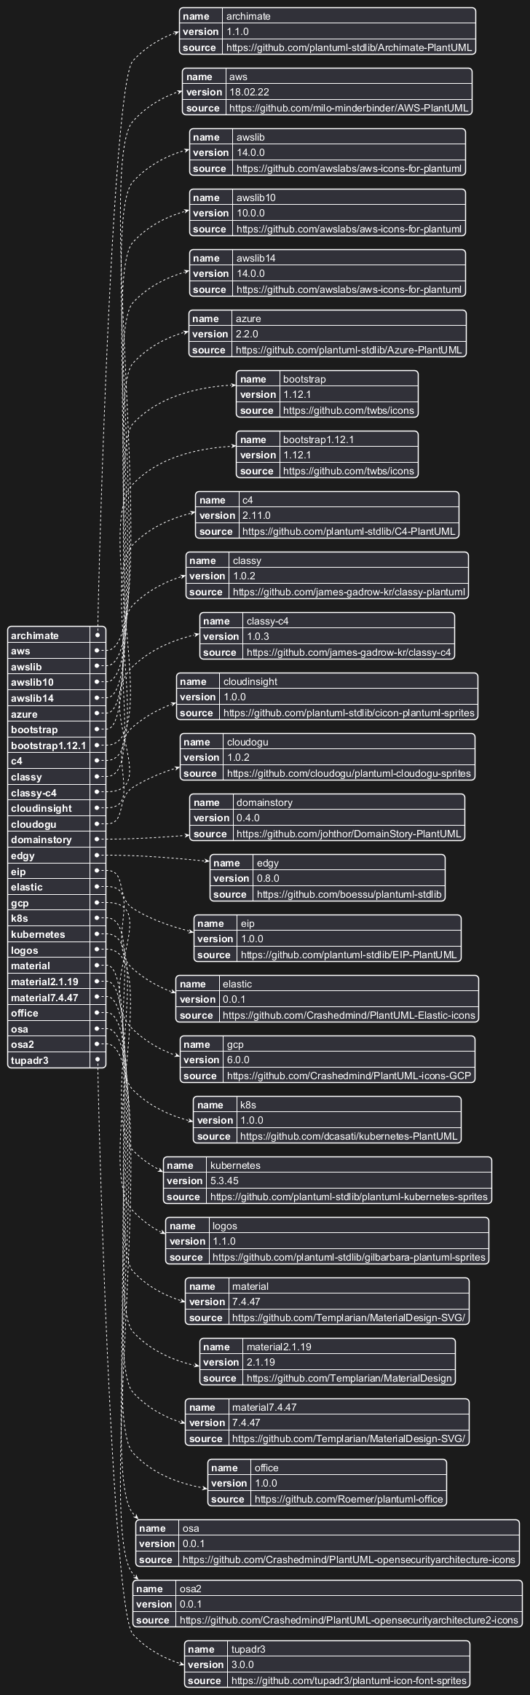Select the 'edgy' row in the left index list
The width and height of the screenshot is (530, 1695).
point(57,856)
